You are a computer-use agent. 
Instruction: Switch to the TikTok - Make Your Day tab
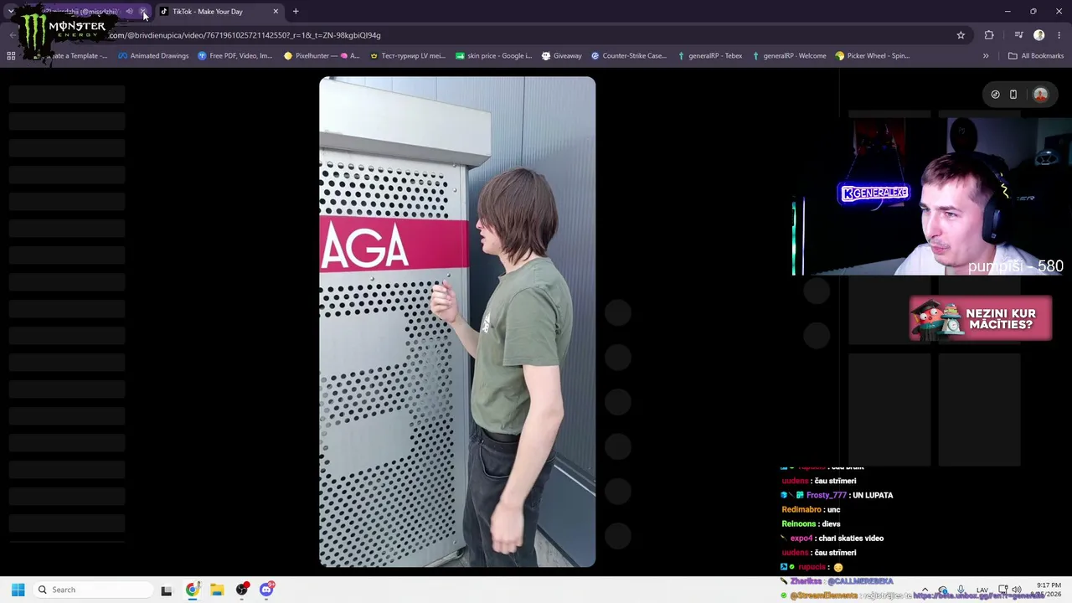click(x=218, y=12)
